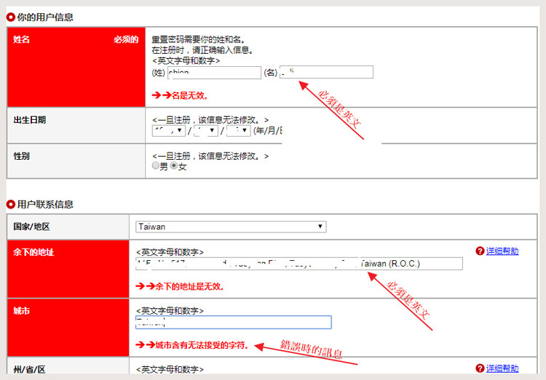Click the red bullet icon beside 你的用户信息
This screenshot has width=546, height=380.
tap(11, 17)
